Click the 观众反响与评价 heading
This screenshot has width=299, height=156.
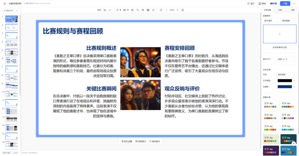182,89
